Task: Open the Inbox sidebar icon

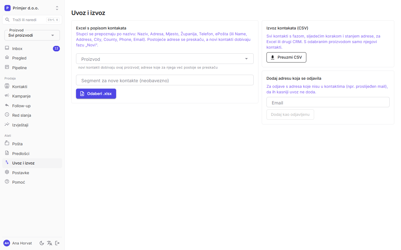Action: point(7,48)
